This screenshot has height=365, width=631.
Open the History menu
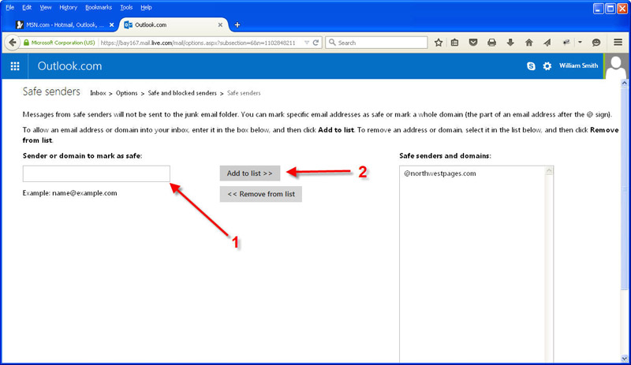68,7
